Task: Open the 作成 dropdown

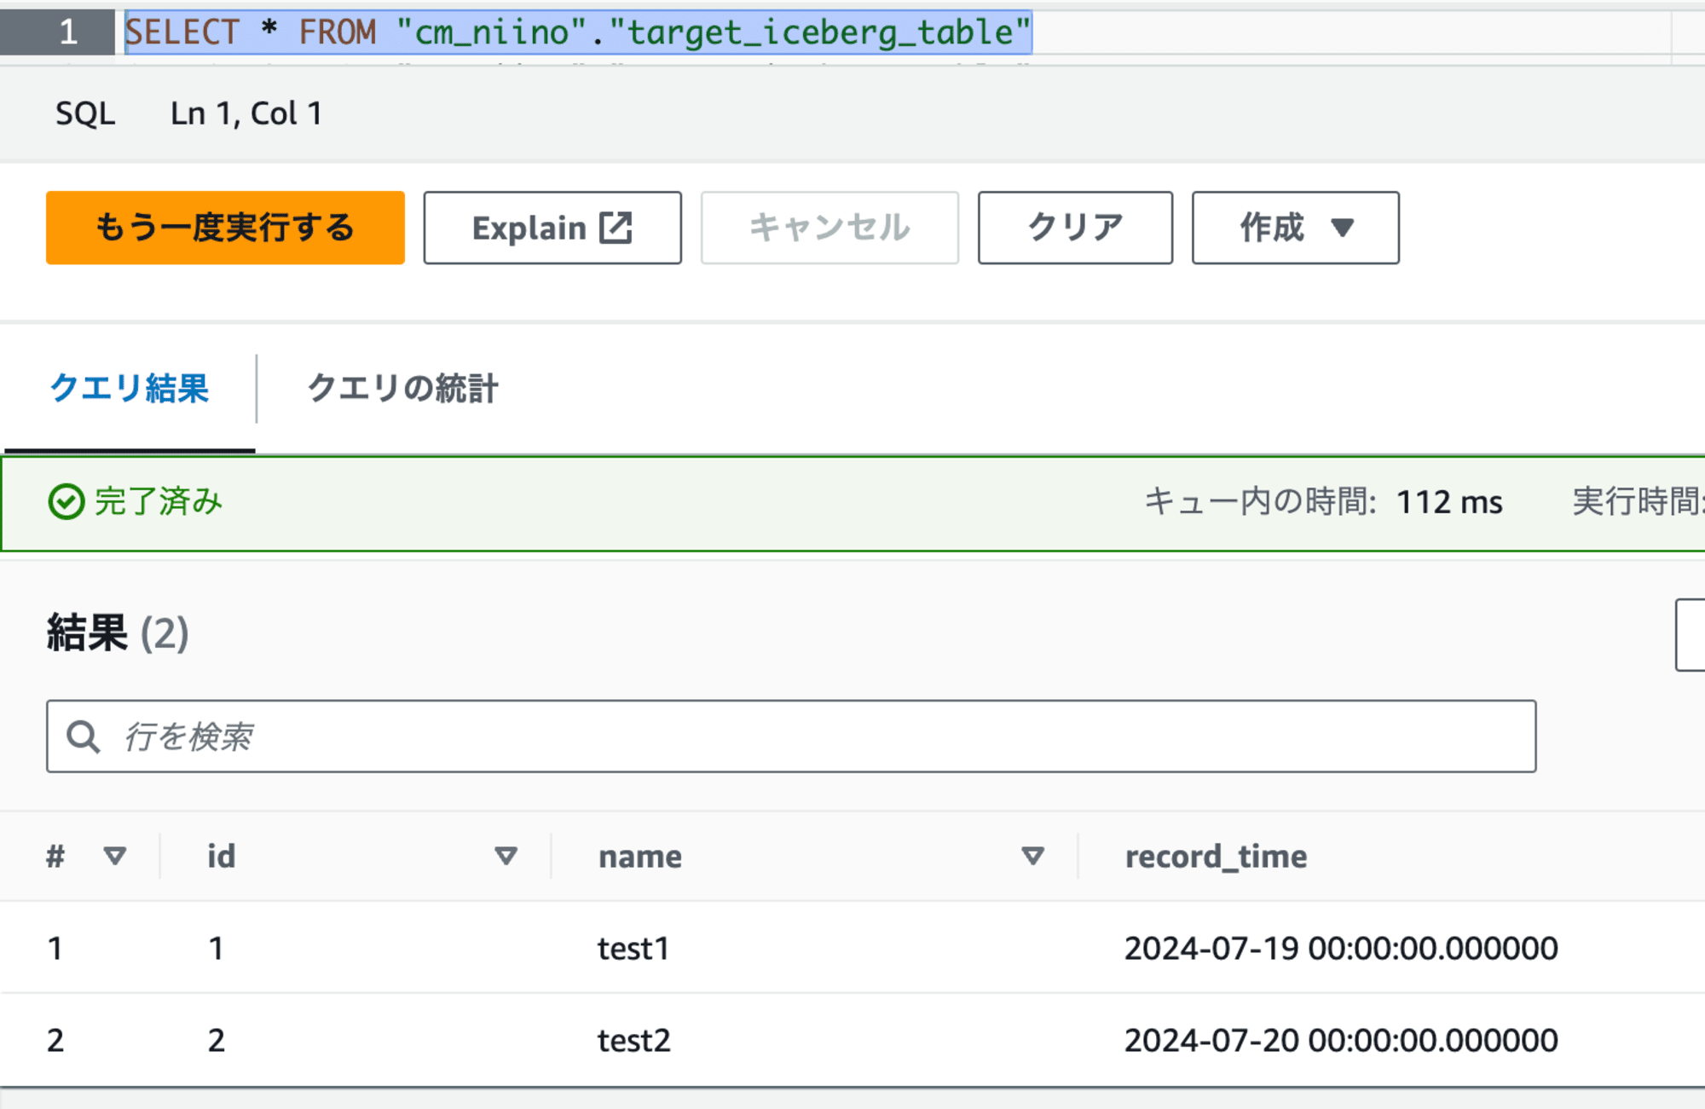Action: [1295, 228]
